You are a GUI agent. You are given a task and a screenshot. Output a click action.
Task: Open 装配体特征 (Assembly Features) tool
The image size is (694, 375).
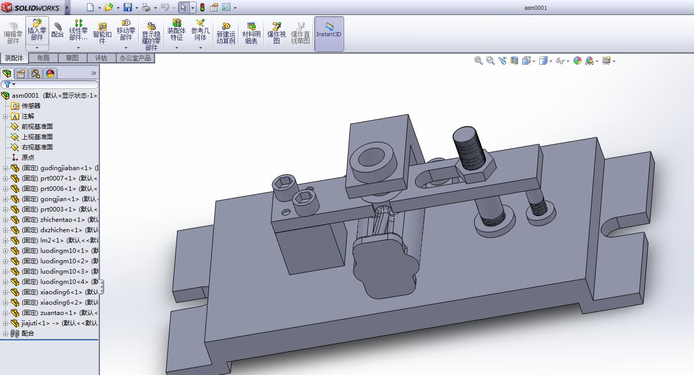pos(176,30)
